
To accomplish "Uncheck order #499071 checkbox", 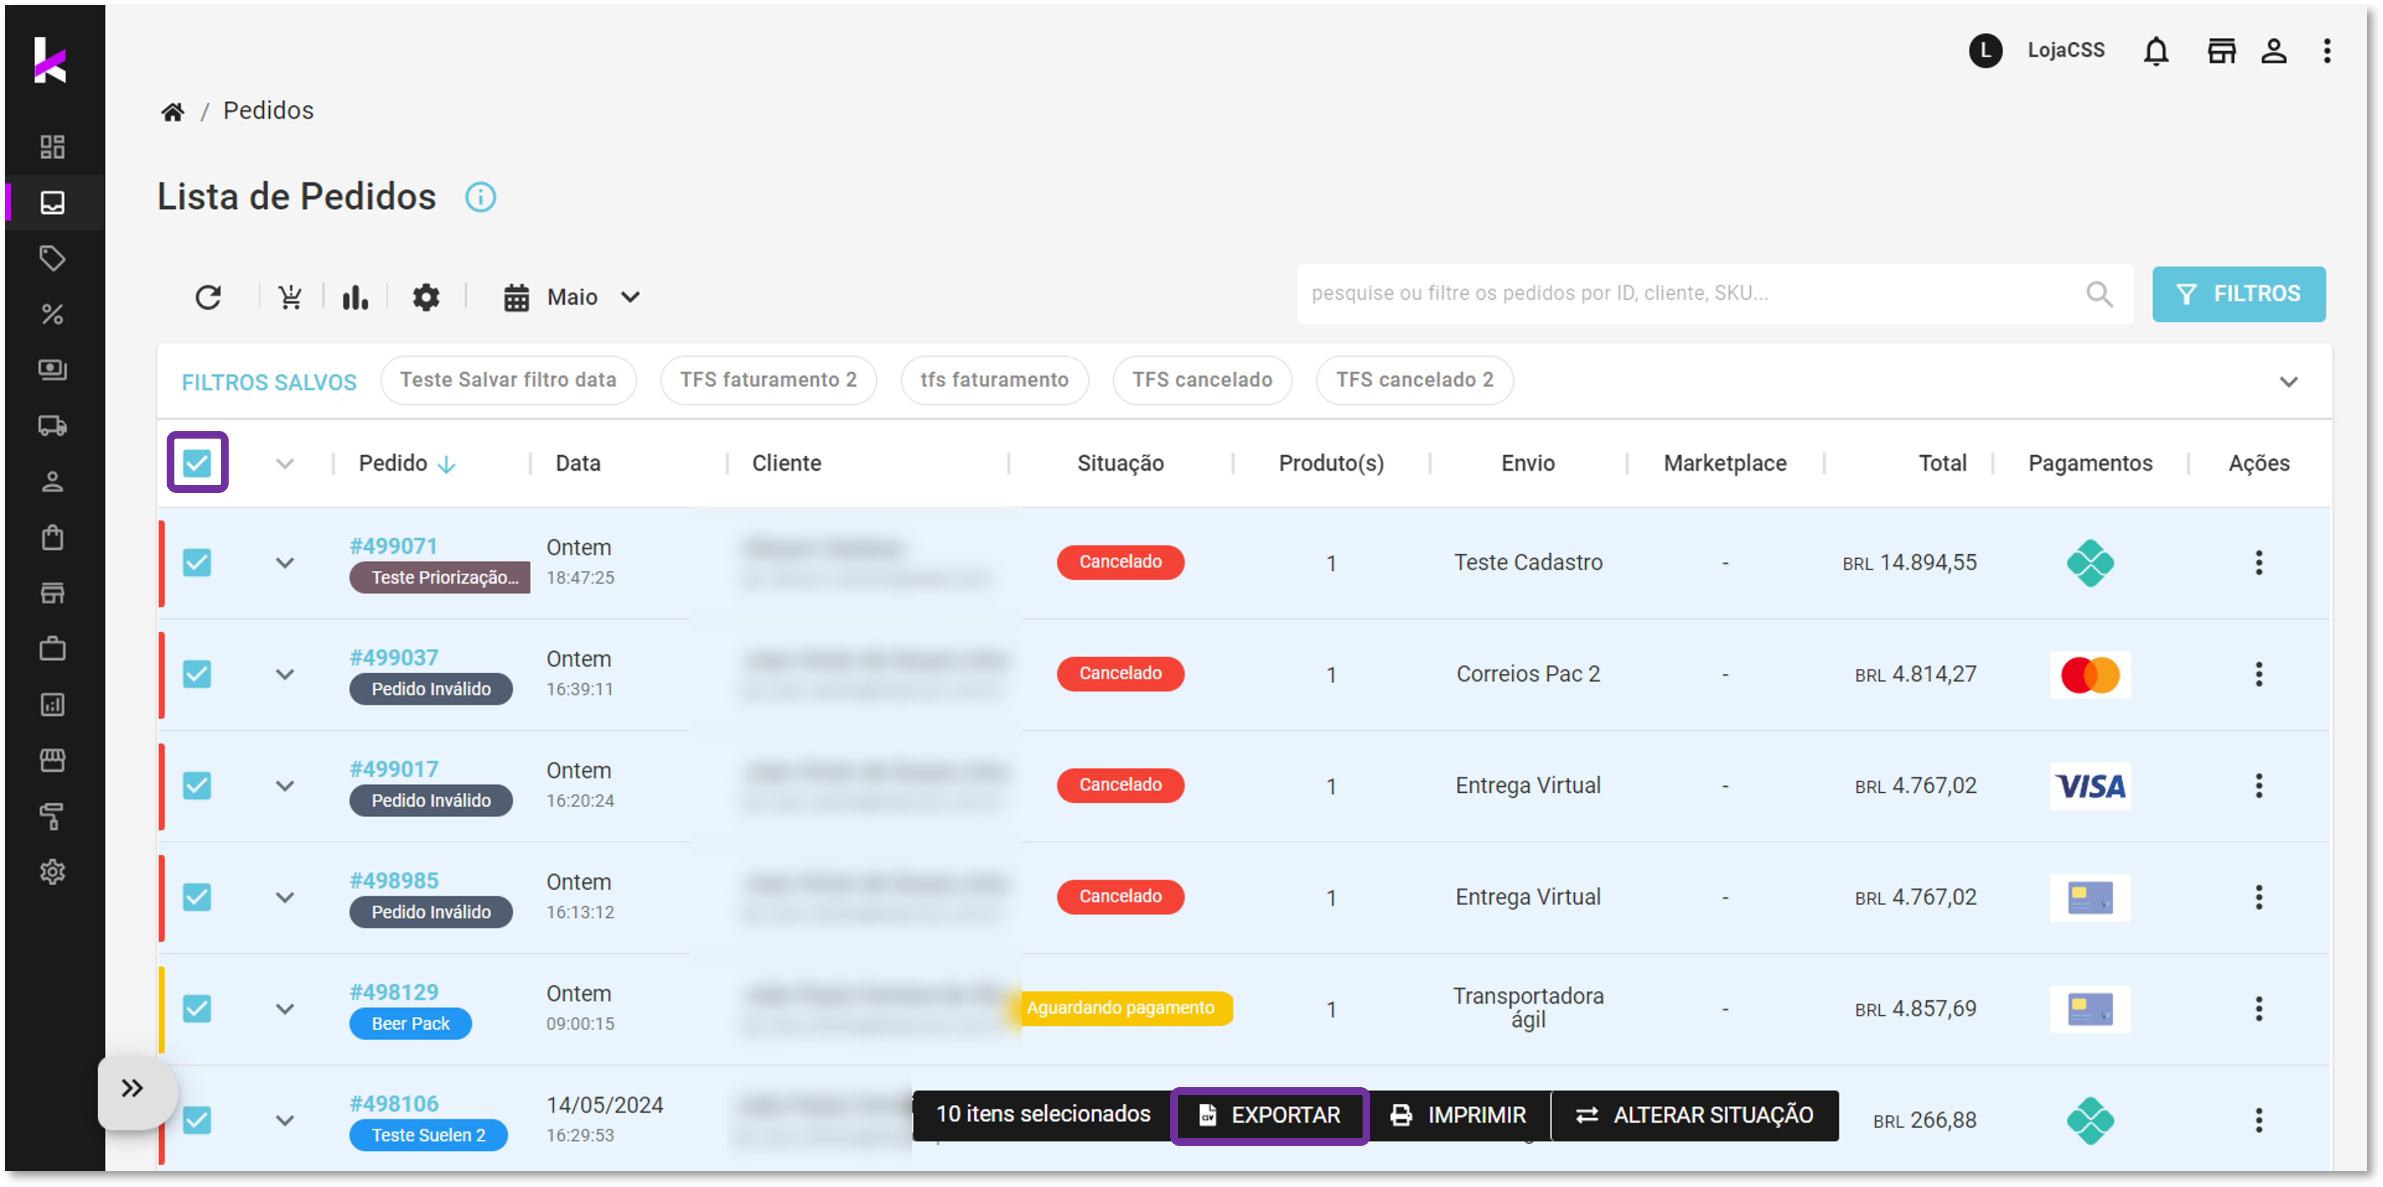I will point(197,563).
